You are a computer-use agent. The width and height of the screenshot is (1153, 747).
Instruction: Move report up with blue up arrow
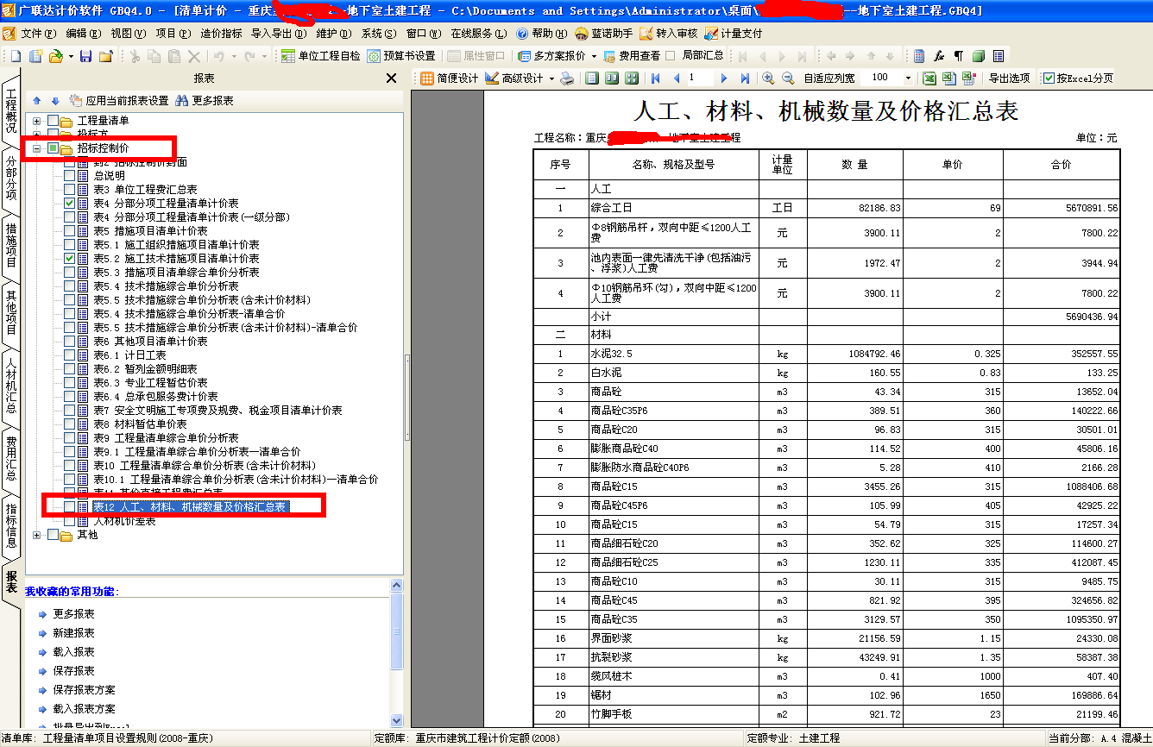pyautogui.click(x=37, y=100)
